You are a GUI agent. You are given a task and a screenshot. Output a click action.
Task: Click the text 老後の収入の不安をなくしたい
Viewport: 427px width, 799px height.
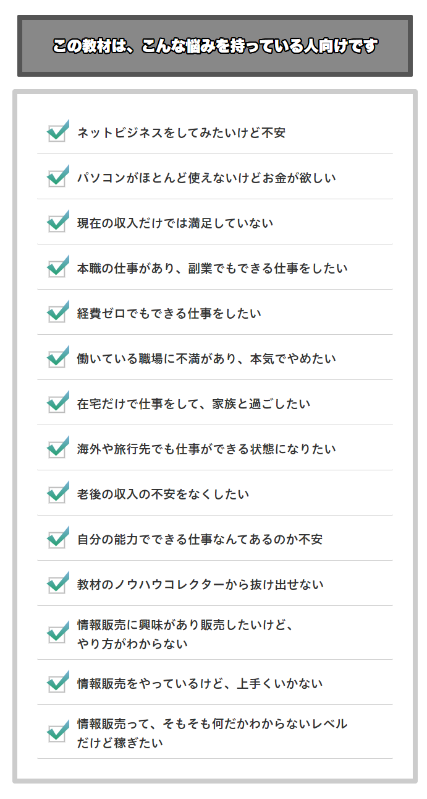pyautogui.click(x=163, y=495)
